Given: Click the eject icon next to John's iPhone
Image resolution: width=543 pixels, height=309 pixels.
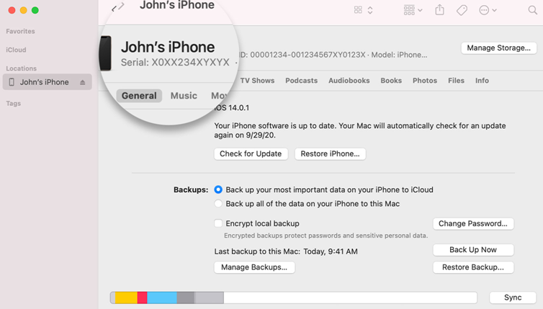Looking at the screenshot, I should click(82, 82).
